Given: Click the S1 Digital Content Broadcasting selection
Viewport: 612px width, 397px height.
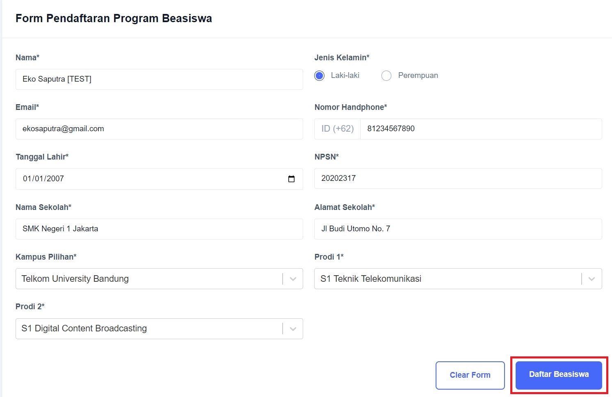Looking at the screenshot, I should point(148,329).
